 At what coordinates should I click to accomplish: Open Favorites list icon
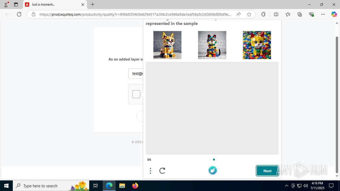coord(288,14)
